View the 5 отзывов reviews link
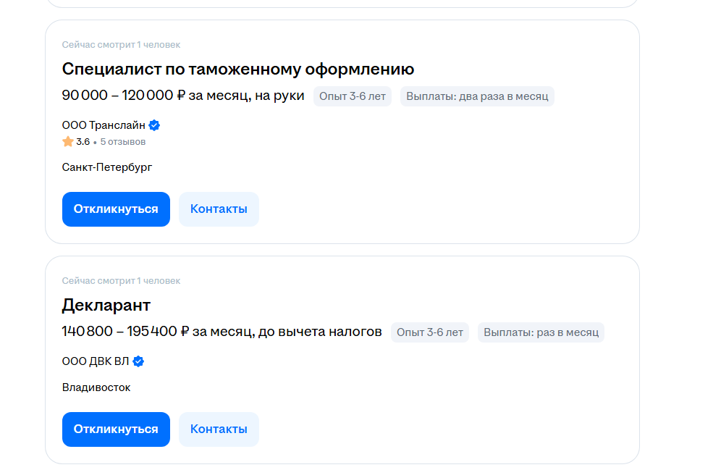721x470 pixels. (123, 142)
